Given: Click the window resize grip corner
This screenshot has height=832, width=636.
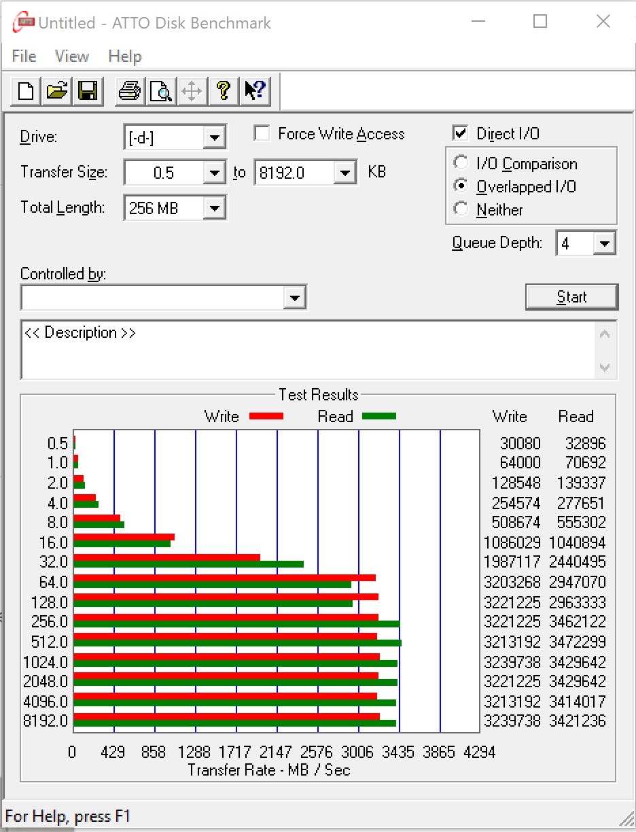Looking at the screenshot, I should (625, 818).
